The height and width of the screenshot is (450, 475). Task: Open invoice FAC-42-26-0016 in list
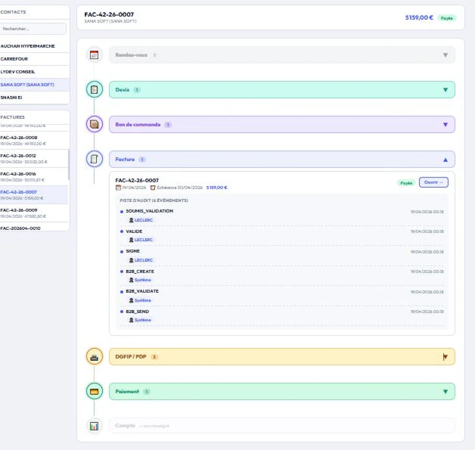[x=34, y=177]
